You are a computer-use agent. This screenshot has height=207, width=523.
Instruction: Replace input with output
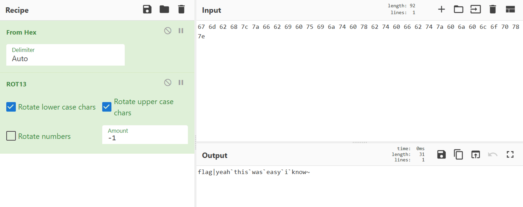point(476,155)
